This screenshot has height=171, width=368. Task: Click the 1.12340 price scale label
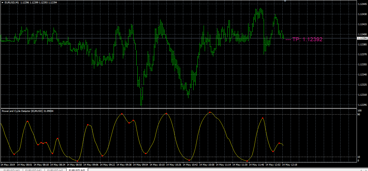(363, 75)
